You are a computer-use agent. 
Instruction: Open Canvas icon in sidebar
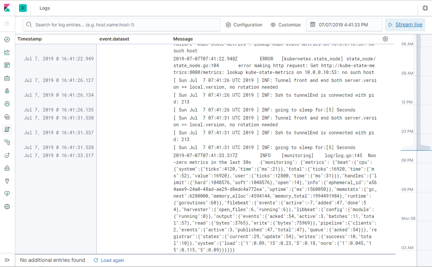tap(7, 78)
